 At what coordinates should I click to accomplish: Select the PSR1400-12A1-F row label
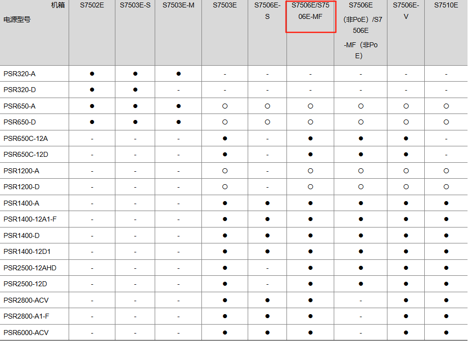(30, 219)
